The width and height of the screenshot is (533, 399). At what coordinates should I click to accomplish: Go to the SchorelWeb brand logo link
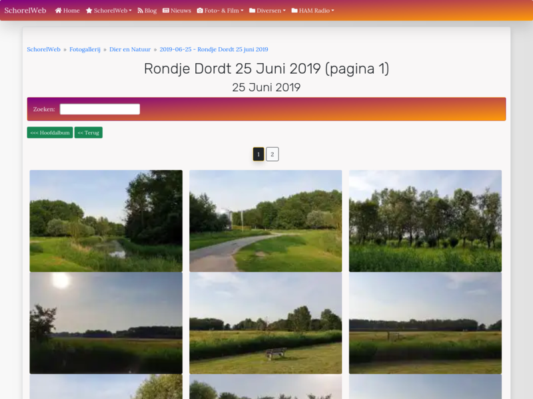point(25,11)
